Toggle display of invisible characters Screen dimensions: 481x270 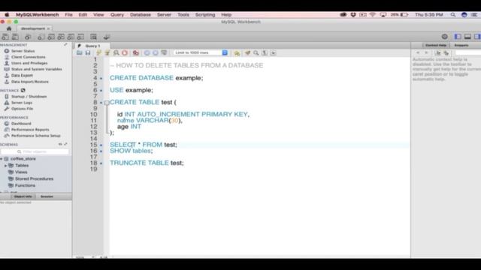click(x=265, y=53)
